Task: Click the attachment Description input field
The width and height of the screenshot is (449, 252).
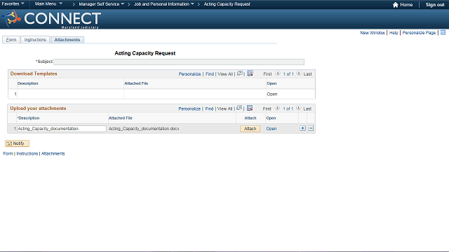Action: (62, 129)
